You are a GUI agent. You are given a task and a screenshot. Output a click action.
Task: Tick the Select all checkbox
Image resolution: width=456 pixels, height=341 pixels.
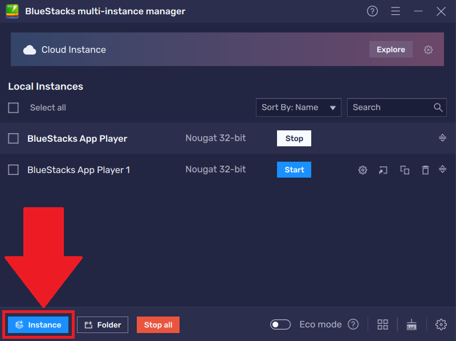(x=13, y=108)
